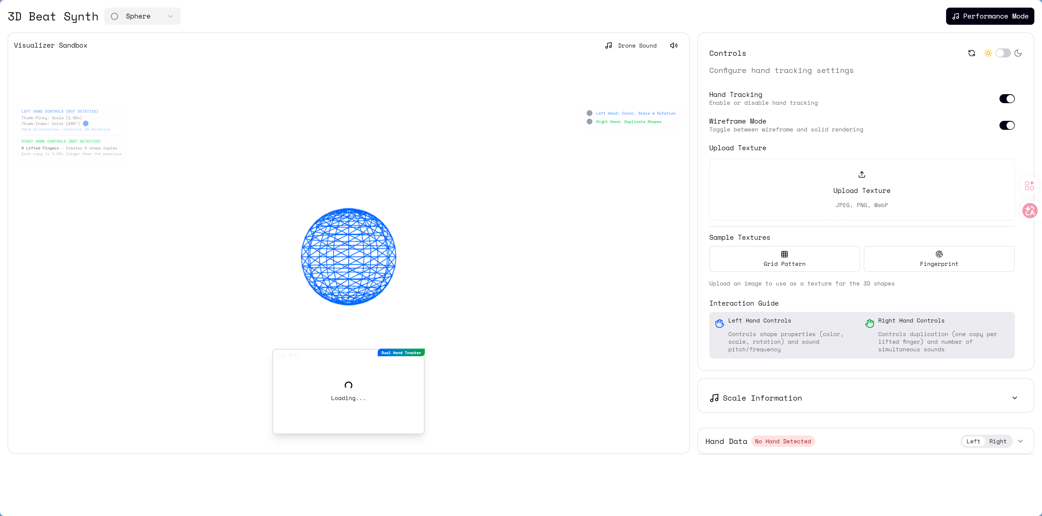Open the Sphere shape dropdown
Viewport: 1042px width, 516px height.
coord(143,16)
